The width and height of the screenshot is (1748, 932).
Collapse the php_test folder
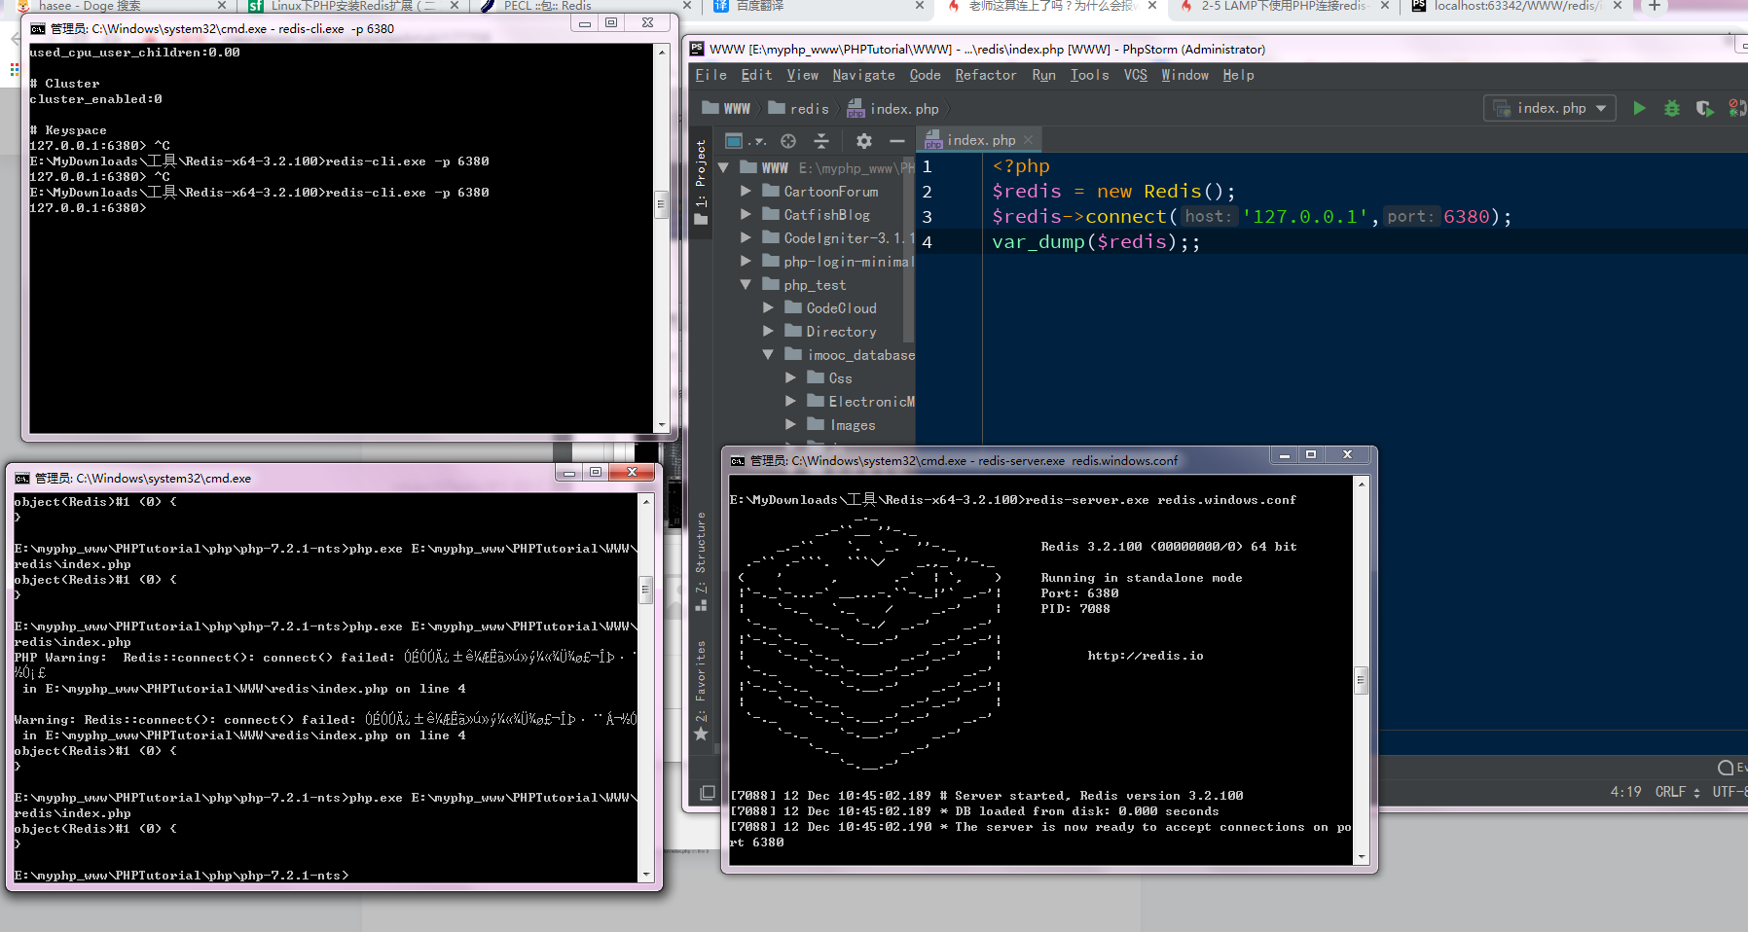(746, 284)
